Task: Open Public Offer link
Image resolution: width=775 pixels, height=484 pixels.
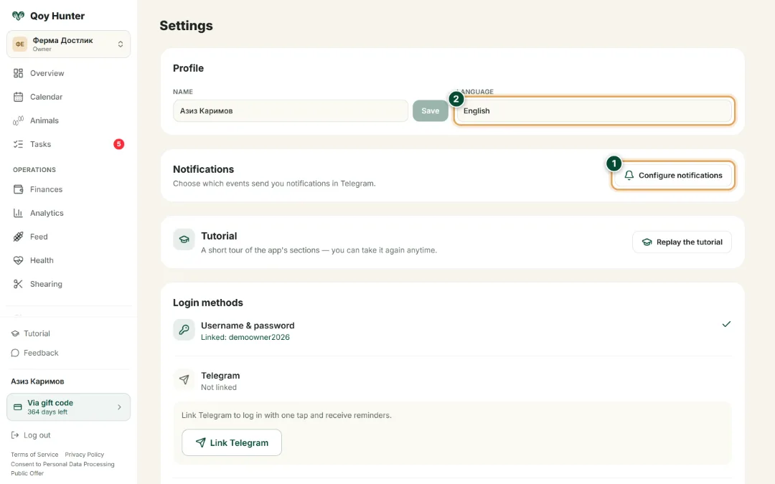Action: point(27,473)
